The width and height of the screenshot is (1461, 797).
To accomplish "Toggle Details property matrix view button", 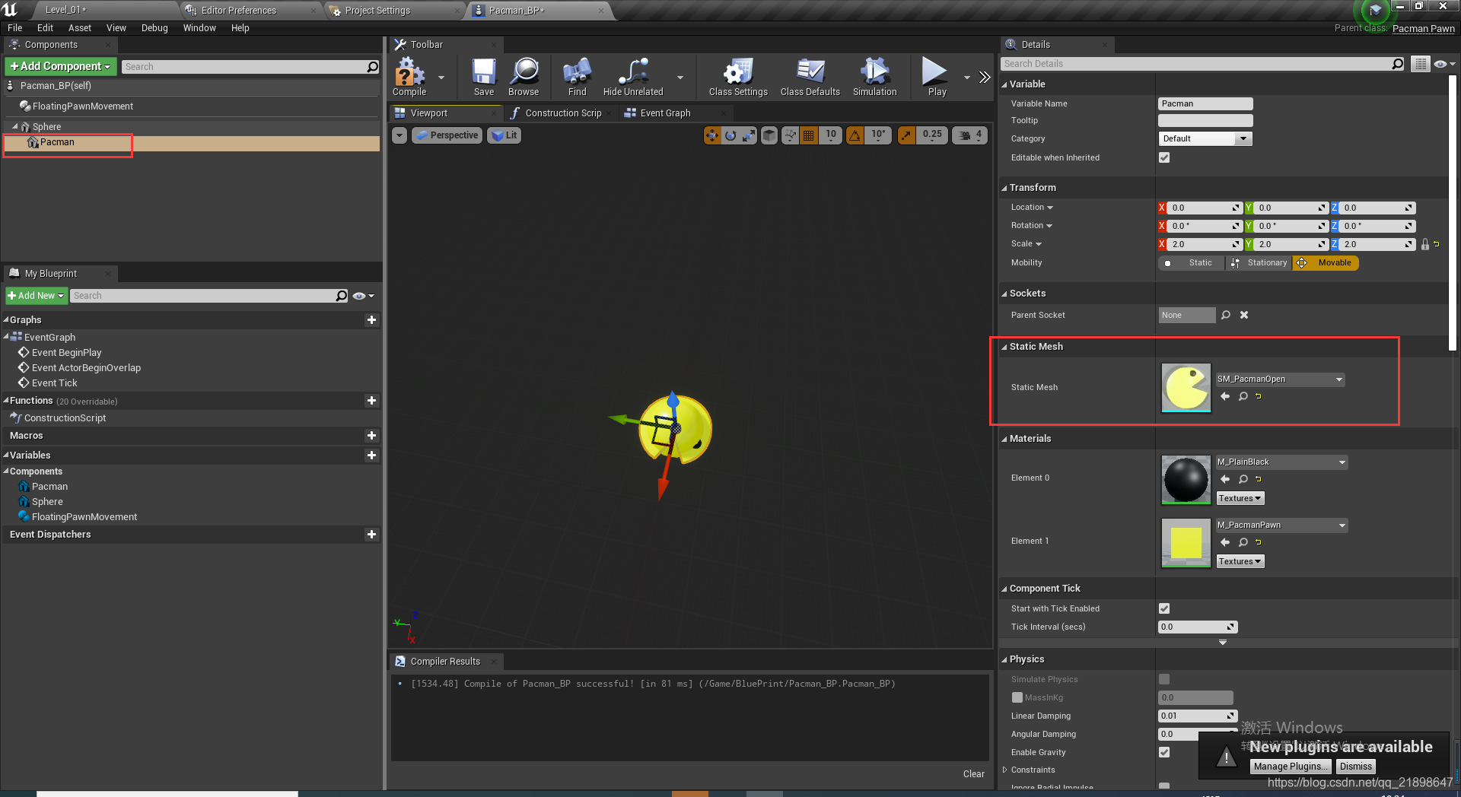I will point(1421,64).
